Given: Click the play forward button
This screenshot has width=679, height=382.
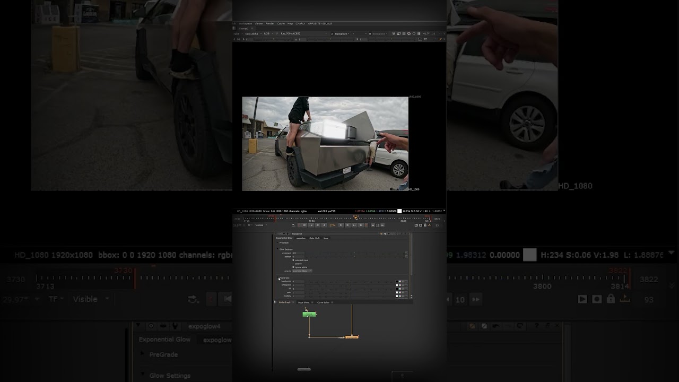Looking at the screenshot, I should click(341, 225).
